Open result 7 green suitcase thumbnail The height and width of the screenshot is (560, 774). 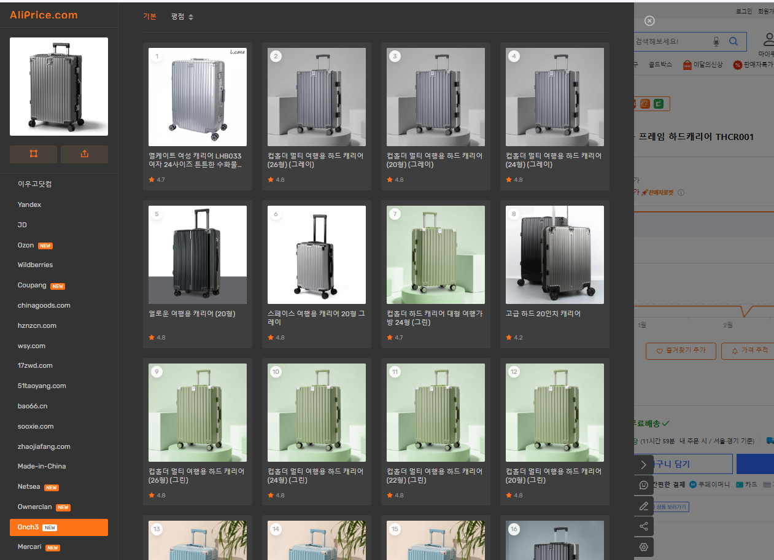click(x=436, y=255)
